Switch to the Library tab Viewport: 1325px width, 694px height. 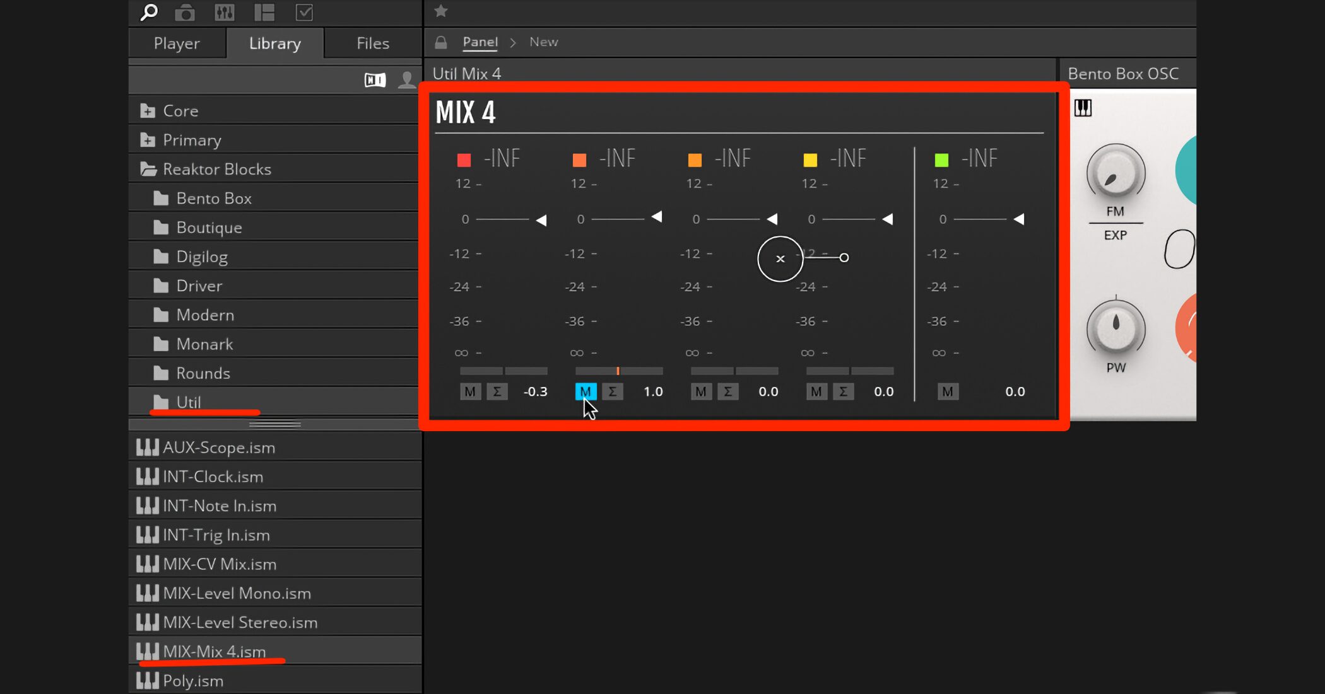point(275,43)
